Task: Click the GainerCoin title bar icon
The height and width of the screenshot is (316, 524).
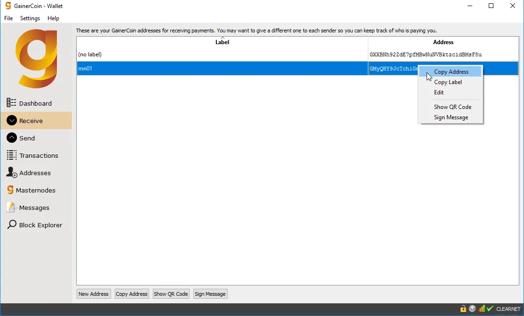Action: click(8, 6)
